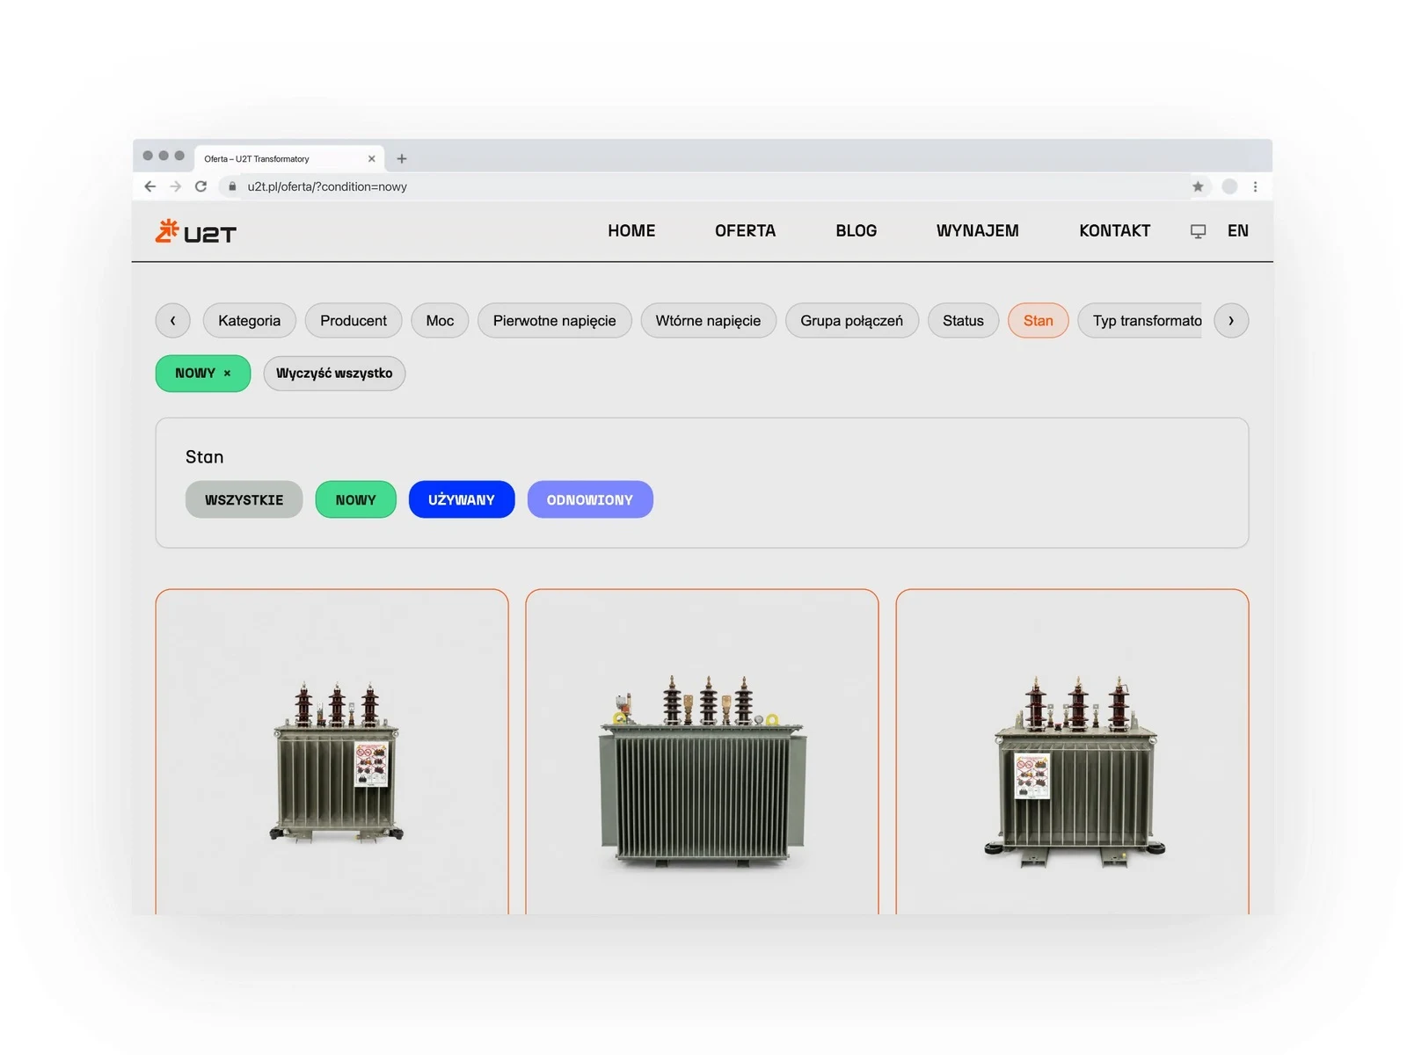Open the OFERTA menu item
This screenshot has width=1407, height=1055.
coord(746,231)
